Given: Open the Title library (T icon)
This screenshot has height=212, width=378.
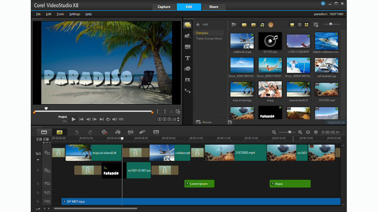Looking at the screenshot, I should coord(188,58).
